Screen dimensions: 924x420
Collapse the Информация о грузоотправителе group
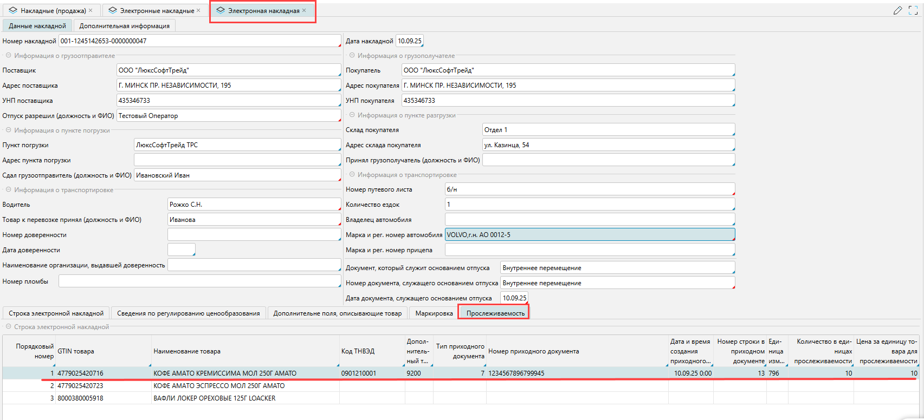click(8, 56)
